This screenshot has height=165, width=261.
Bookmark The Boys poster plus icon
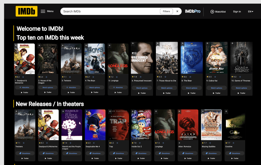[86, 45]
